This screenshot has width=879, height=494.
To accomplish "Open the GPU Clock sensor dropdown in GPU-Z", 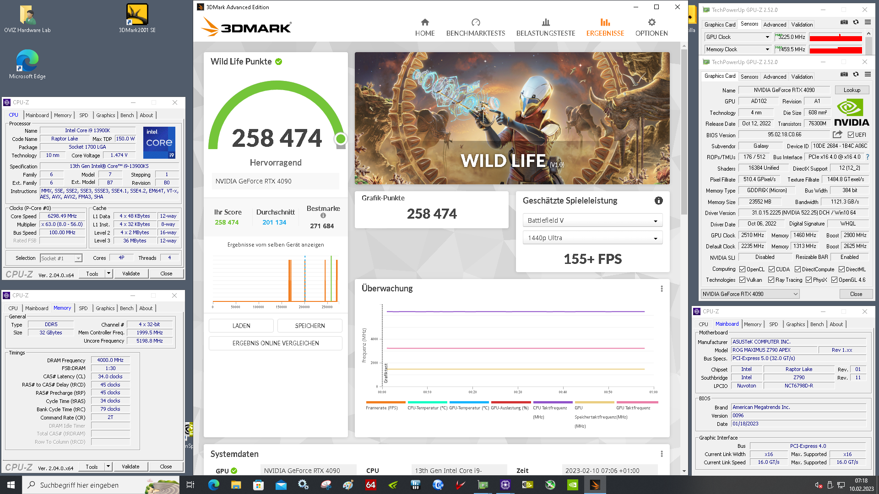I will coord(738,37).
